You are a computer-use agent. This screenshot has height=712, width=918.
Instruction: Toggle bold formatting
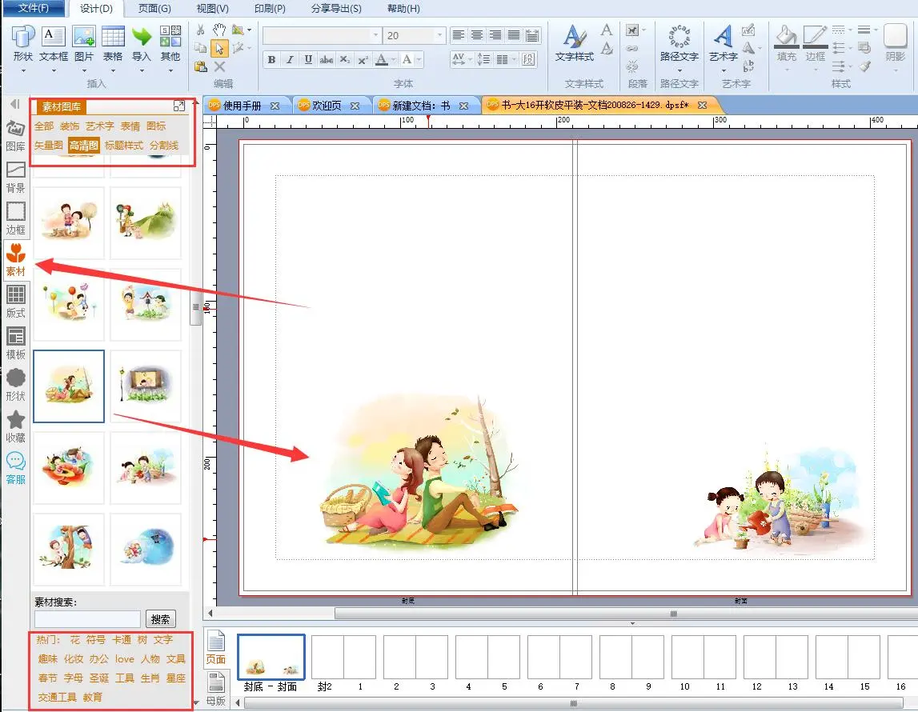point(271,60)
